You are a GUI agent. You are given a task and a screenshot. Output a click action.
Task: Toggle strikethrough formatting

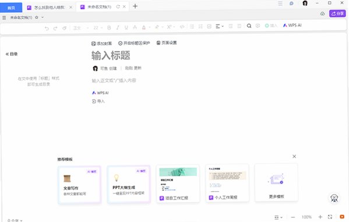135,27
